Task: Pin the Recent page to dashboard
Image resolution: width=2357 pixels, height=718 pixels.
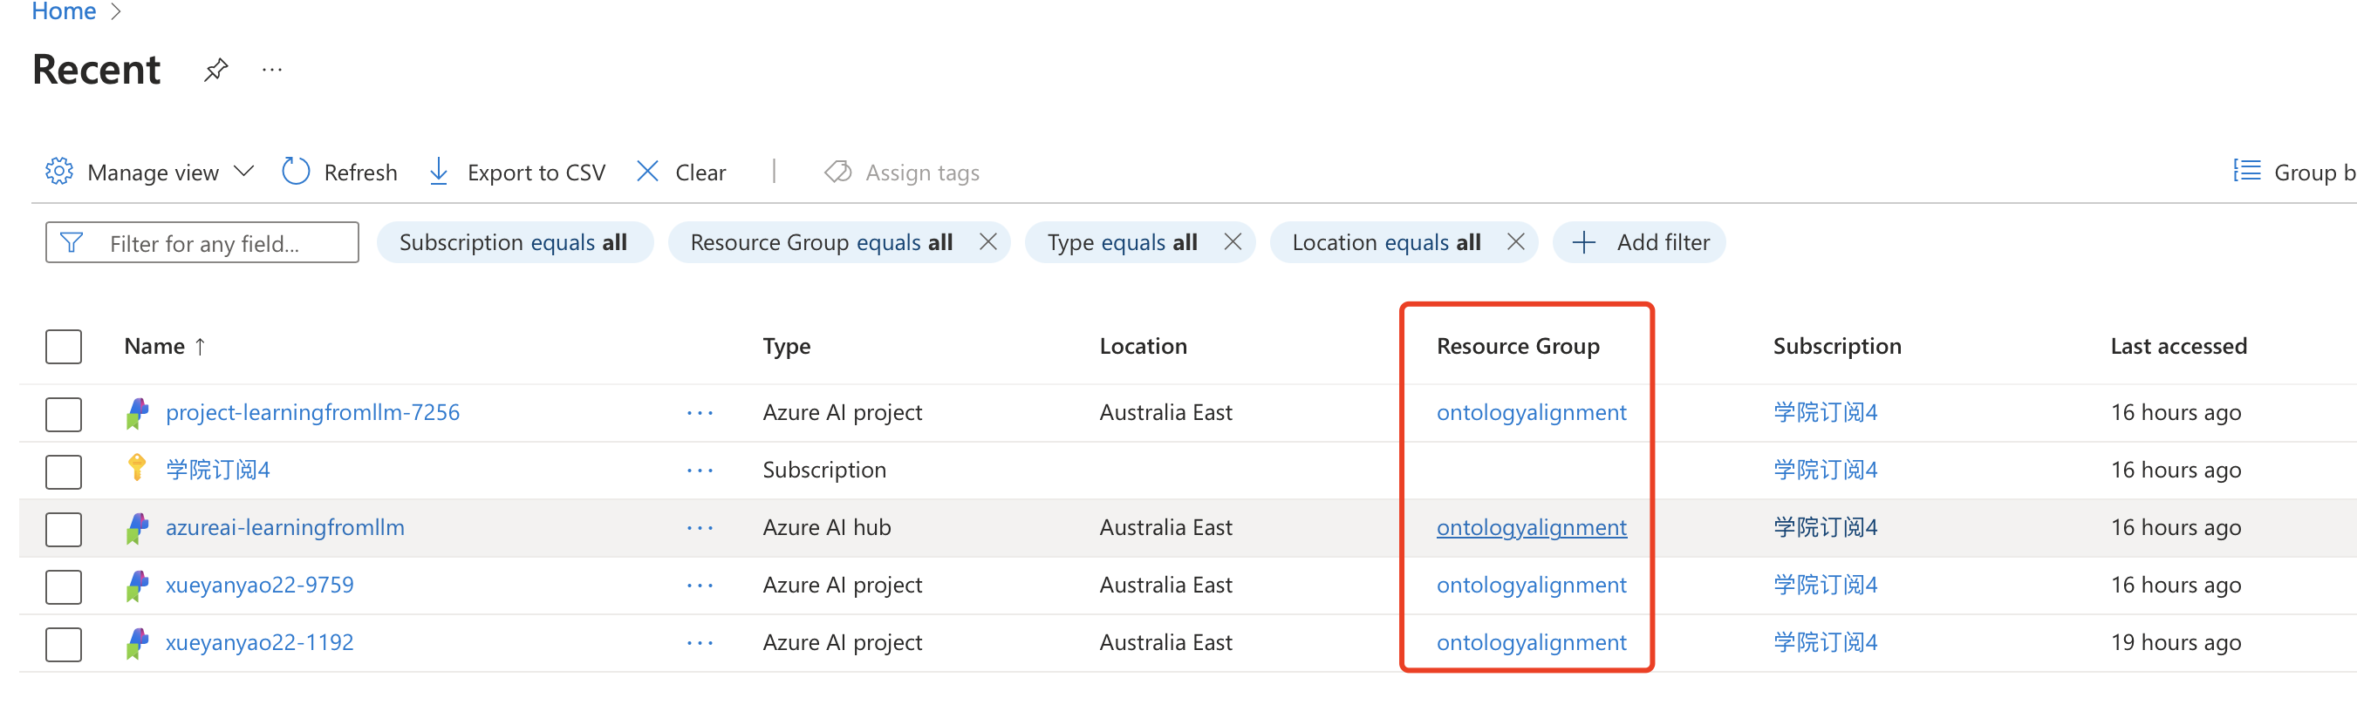Action: click(x=216, y=70)
